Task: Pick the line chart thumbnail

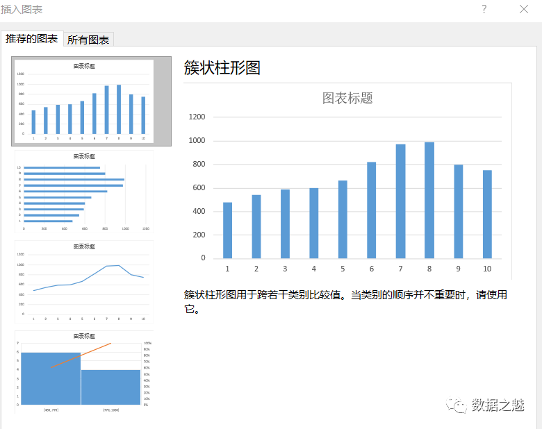Action: 84,282
